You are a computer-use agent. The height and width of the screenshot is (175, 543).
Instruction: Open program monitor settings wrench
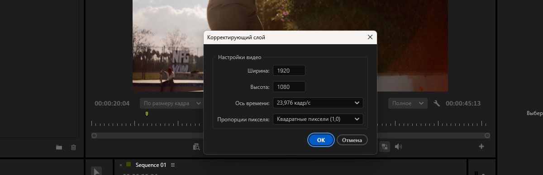point(437,103)
